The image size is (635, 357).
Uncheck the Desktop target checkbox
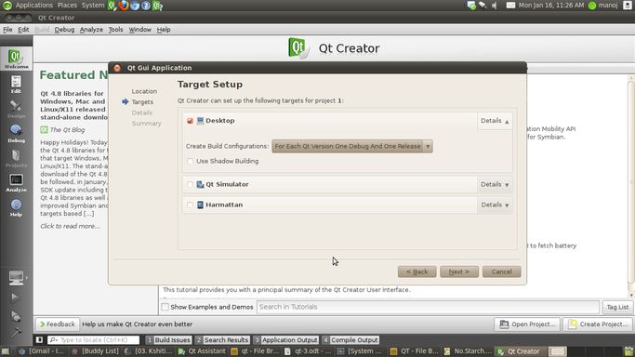[190, 121]
